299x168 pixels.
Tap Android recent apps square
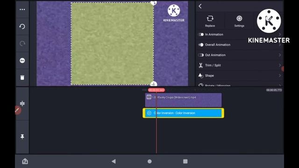[x=185, y=161]
